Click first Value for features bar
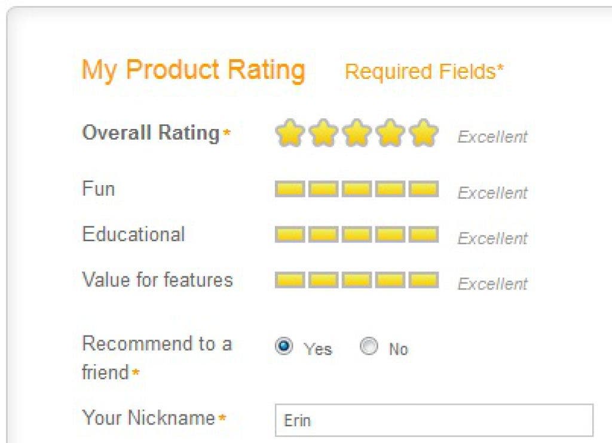Screen dimensions: 612x443 point(290,279)
